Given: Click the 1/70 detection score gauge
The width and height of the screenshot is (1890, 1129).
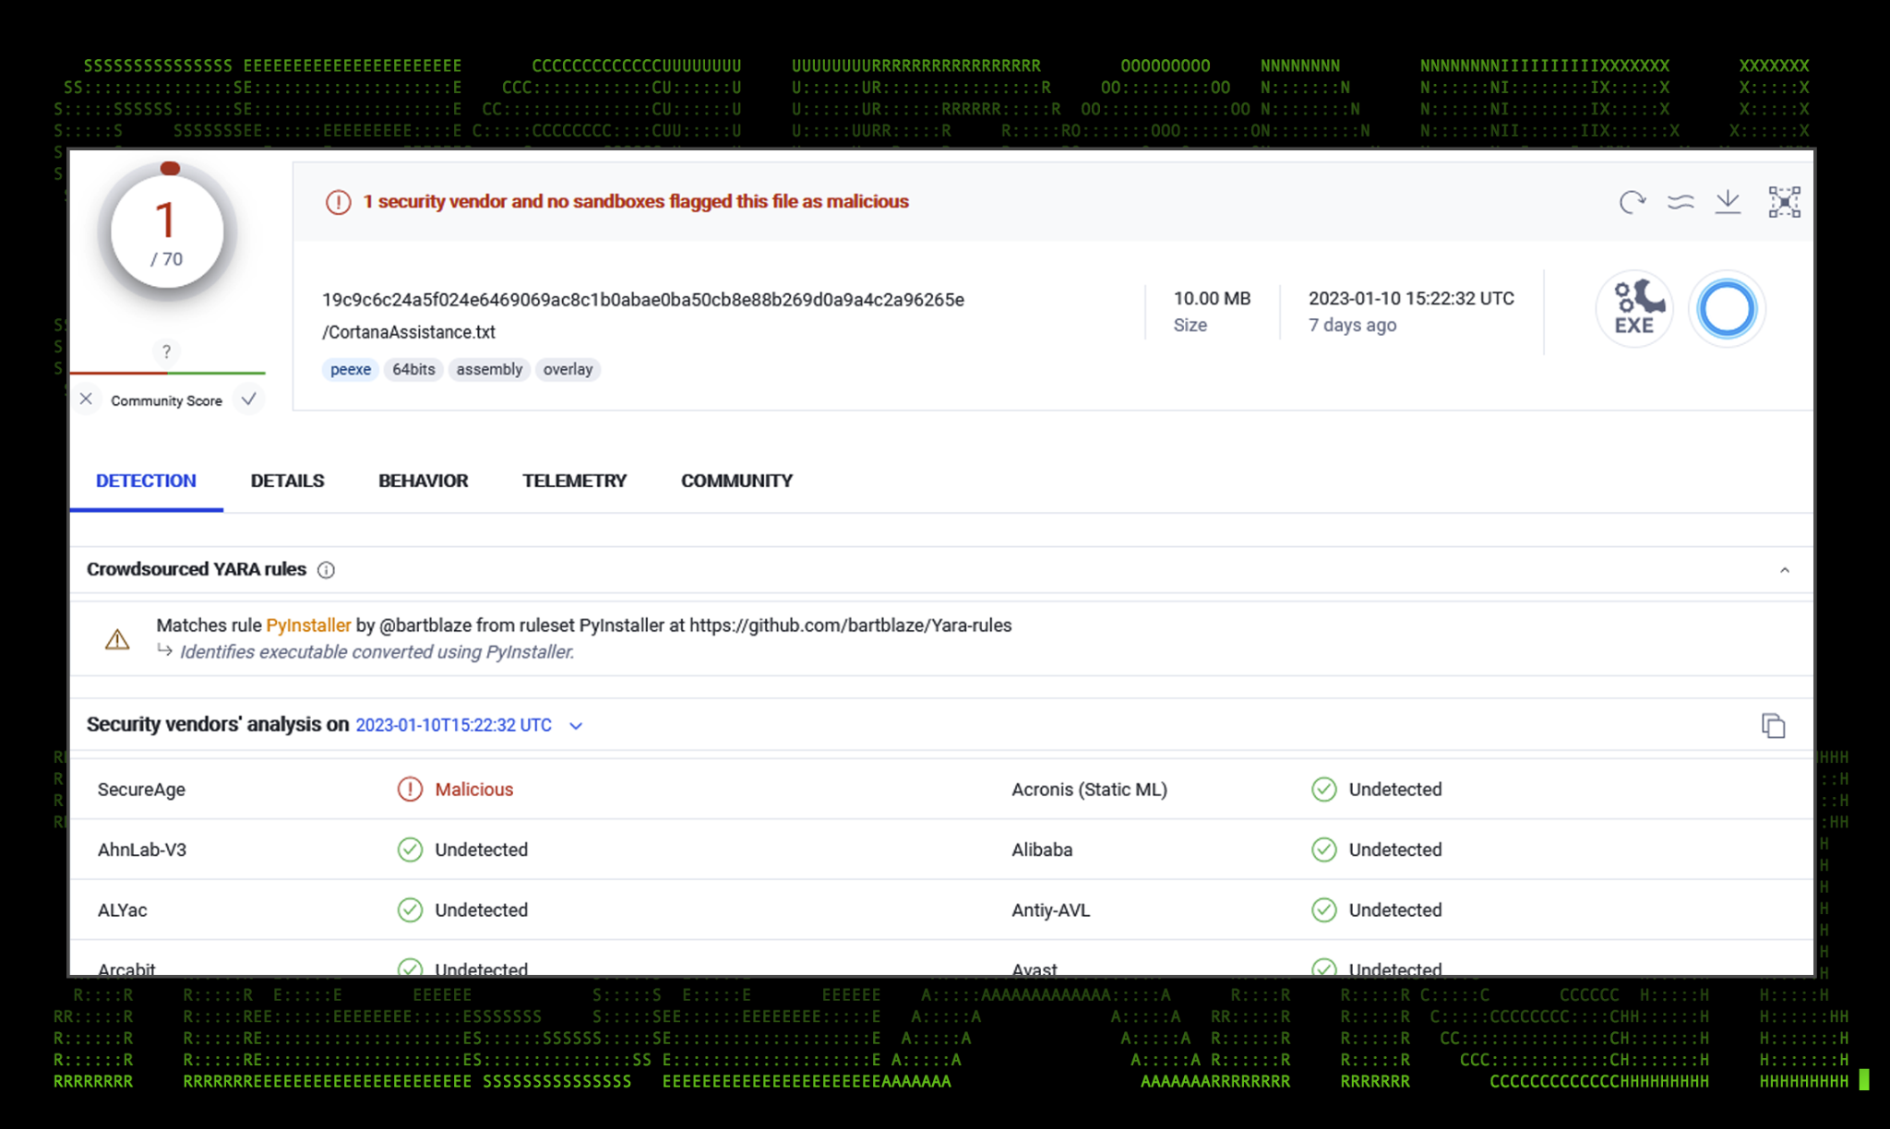Looking at the screenshot, I should tap(167, 233).
